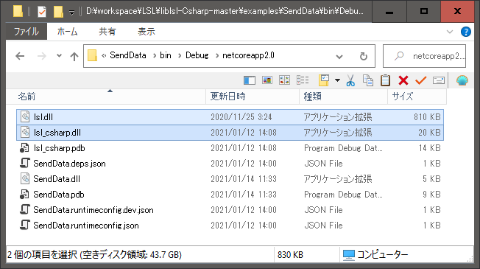Click the red X Delete icon

[x=403, y=80]
